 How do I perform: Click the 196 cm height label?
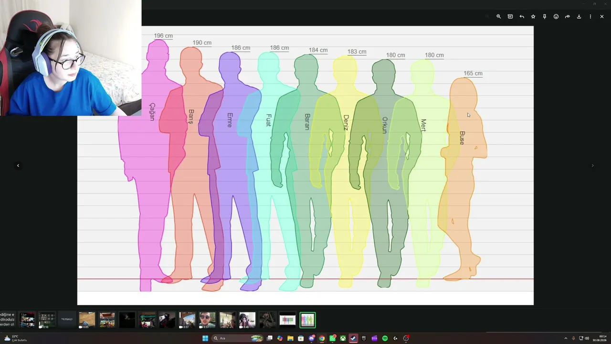(x=163, y=36)
